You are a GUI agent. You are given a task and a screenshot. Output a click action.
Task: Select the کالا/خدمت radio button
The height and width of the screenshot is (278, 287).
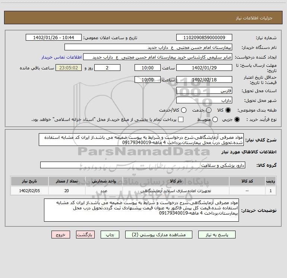coord(184,110)
